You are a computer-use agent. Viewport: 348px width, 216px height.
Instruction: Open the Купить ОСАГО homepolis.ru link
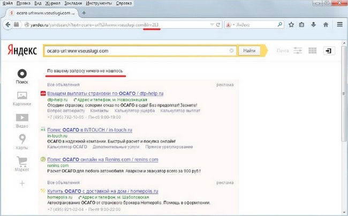tap(103, 191)
